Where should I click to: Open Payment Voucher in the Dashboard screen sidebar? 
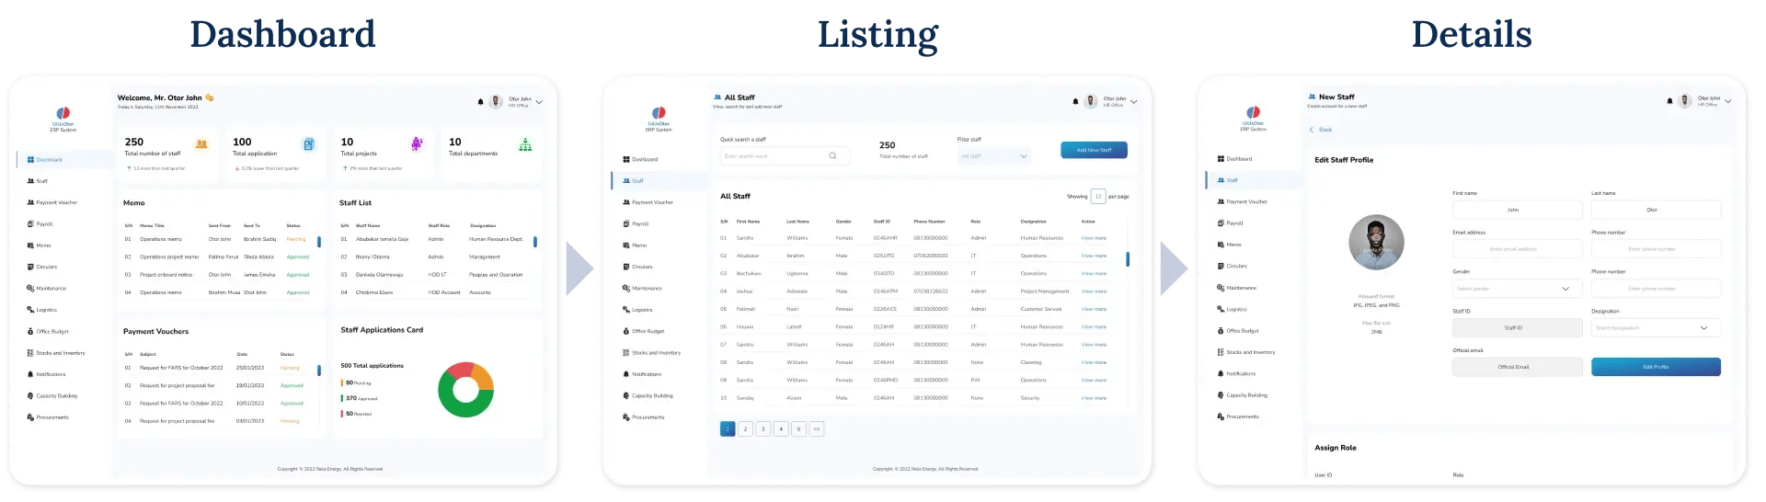point(56,202)
